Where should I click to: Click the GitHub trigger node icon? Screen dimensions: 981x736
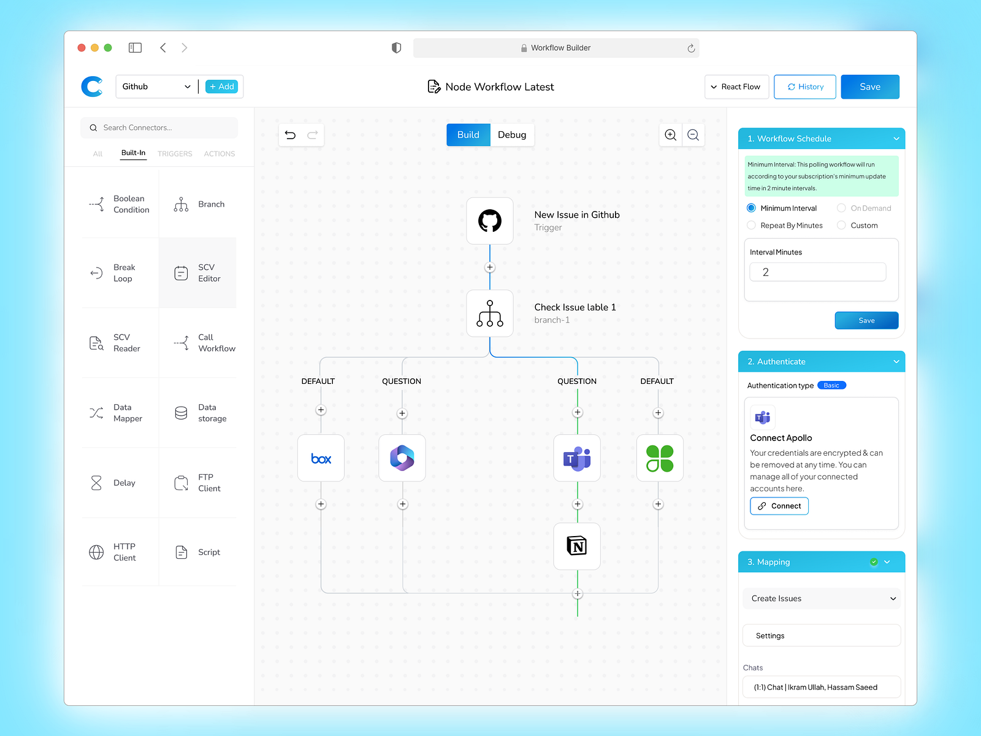click(x=489, y=221)
